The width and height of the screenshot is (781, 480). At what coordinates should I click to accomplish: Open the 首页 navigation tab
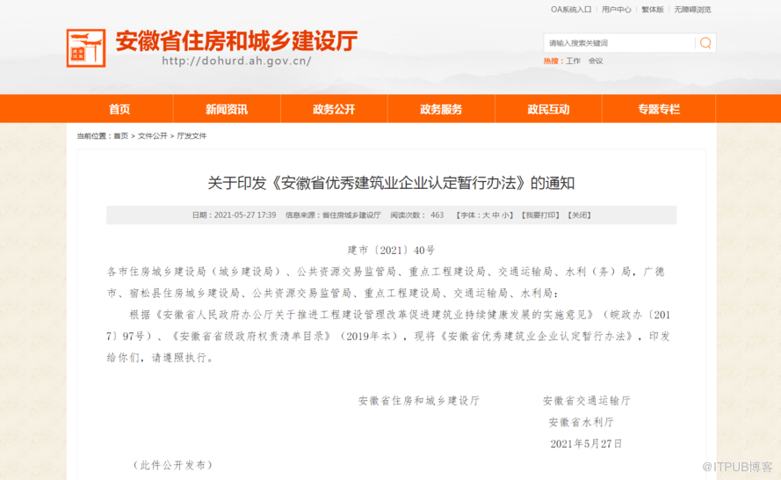click(119, 109)
